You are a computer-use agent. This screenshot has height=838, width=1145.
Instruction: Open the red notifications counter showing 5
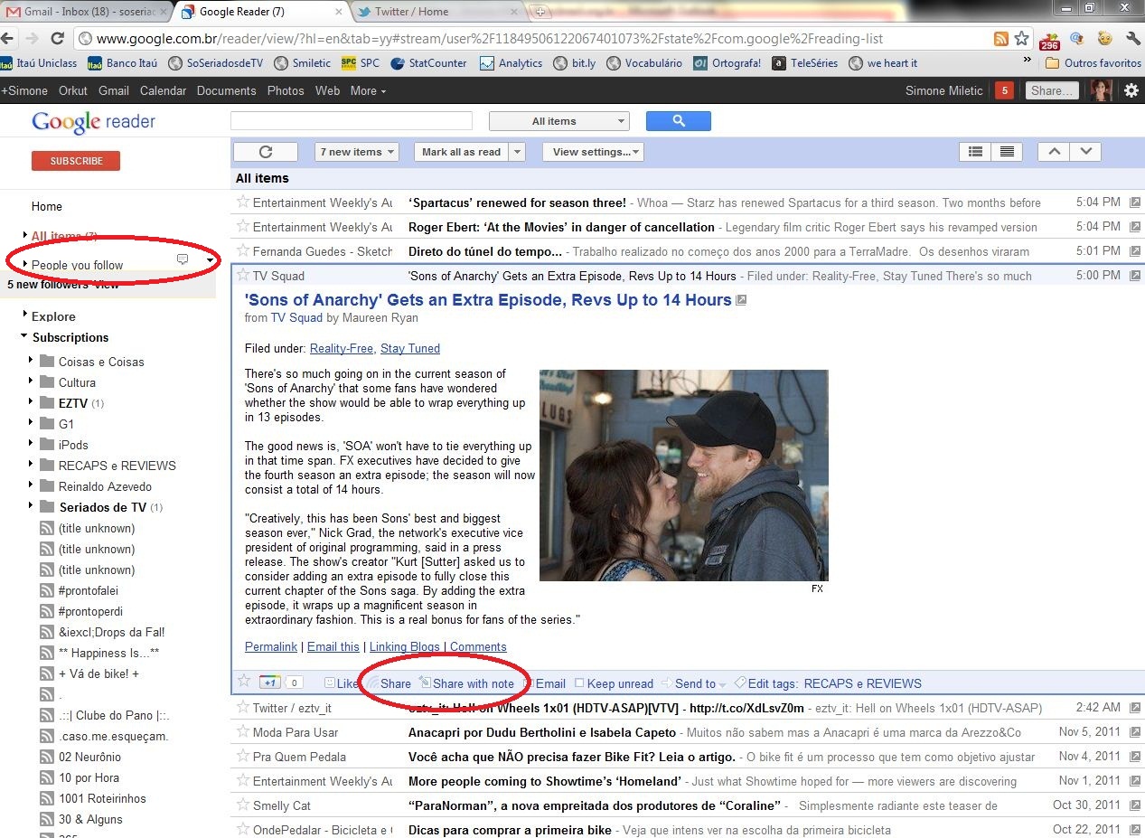(1003, 90)
